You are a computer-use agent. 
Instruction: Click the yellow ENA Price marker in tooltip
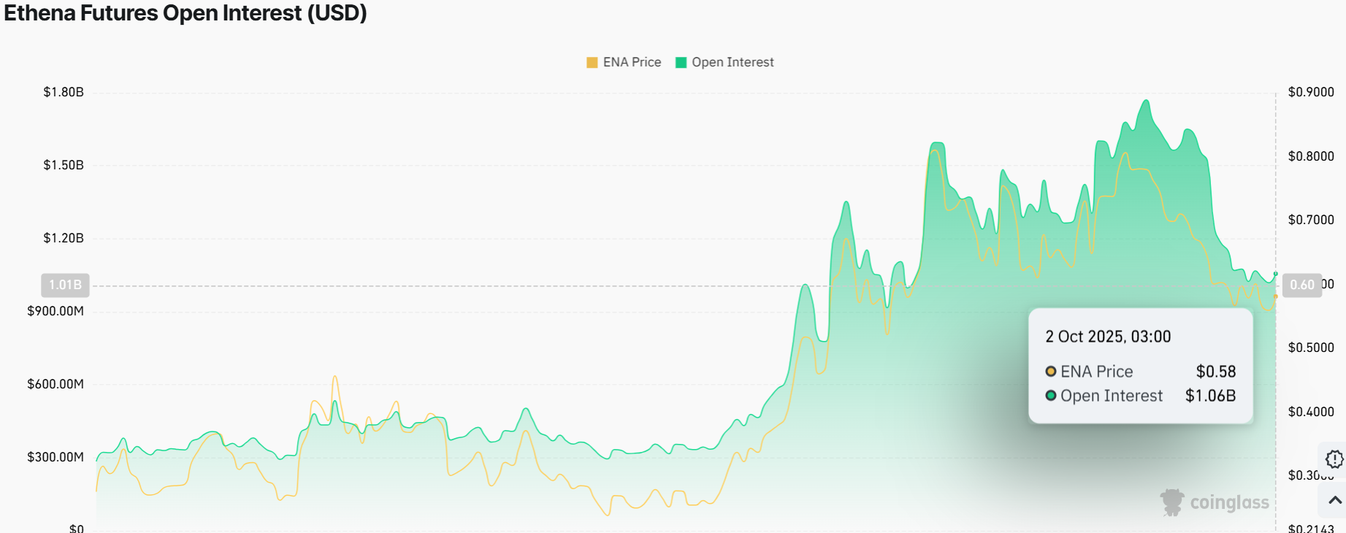1051,372
